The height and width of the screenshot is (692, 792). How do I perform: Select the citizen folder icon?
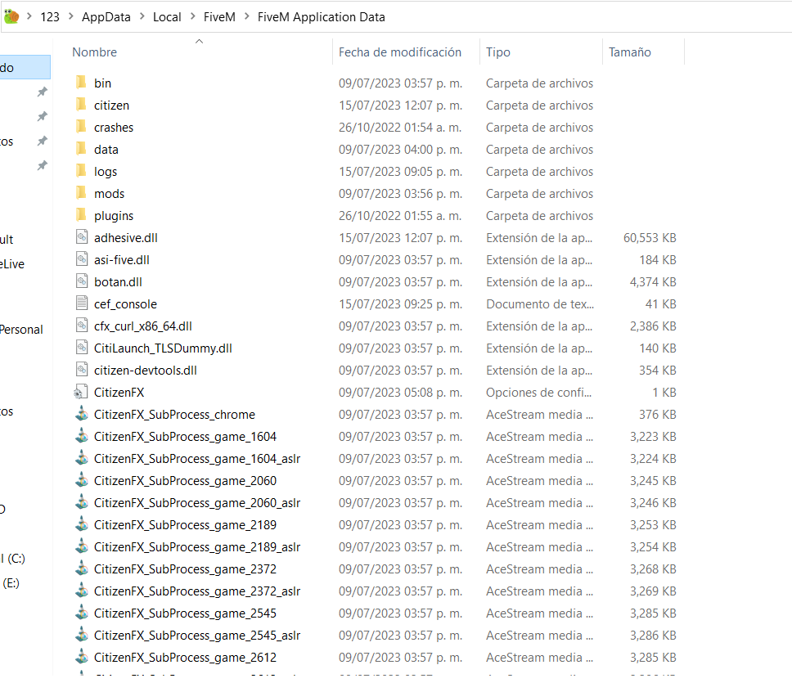pyautogui.click(x=81, y=105)
